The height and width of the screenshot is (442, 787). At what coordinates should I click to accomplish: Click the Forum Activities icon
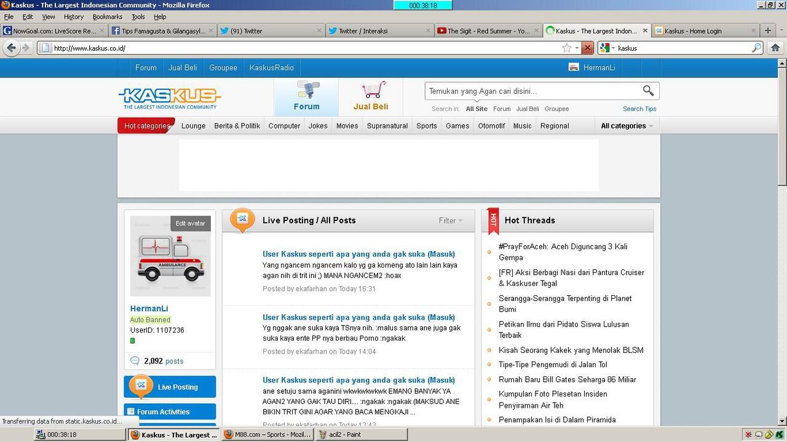(x=130, y=412)
